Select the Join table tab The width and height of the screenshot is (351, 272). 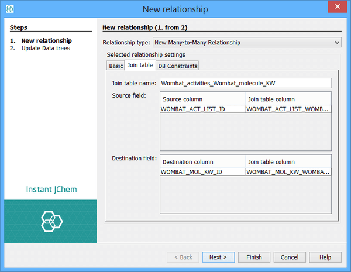[140, 66]
